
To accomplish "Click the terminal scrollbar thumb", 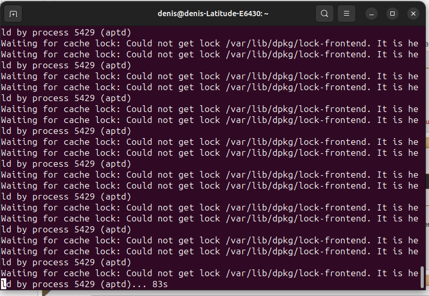I will click(422, 277).
